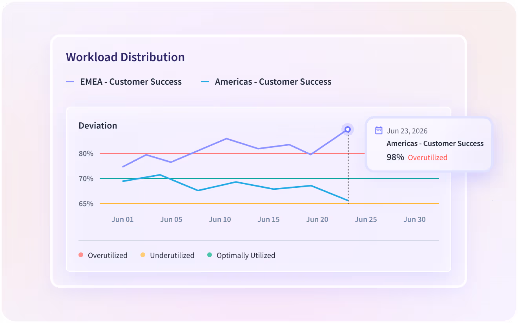Click the Deviation chart heading
Viewport: 518px width, 323px height.
[98, 125]
